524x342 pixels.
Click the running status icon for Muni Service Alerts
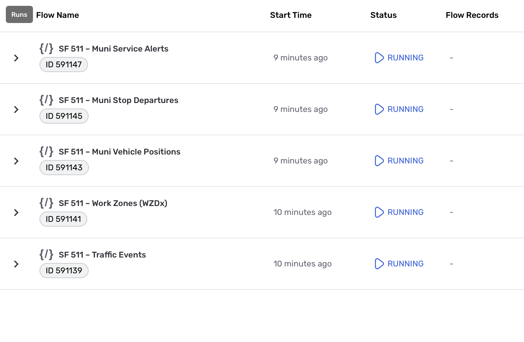(379, 58)
